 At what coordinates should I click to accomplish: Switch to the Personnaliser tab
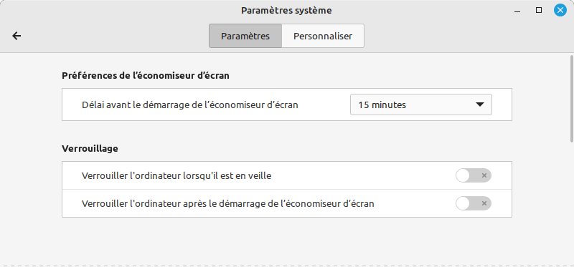click(x=323, y=37)
